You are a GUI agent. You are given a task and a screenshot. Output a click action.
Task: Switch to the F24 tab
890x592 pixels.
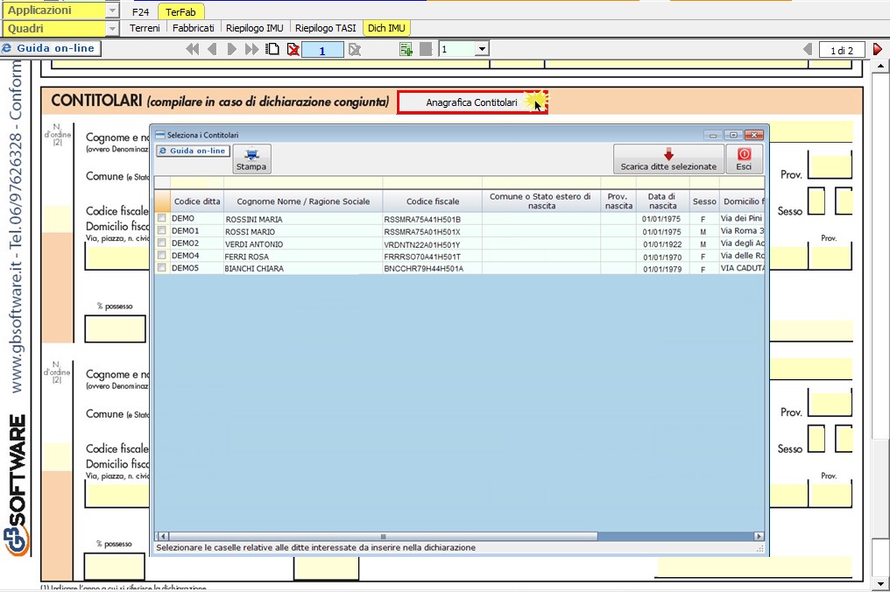[141, 12]
